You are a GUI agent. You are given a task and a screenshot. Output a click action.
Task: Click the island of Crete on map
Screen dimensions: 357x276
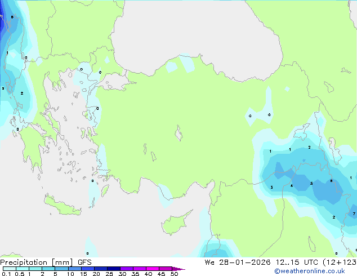[x=61, y=204]
